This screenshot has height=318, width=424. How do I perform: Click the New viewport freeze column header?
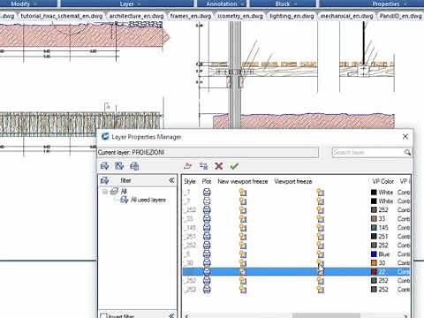(x=243, y=181)
